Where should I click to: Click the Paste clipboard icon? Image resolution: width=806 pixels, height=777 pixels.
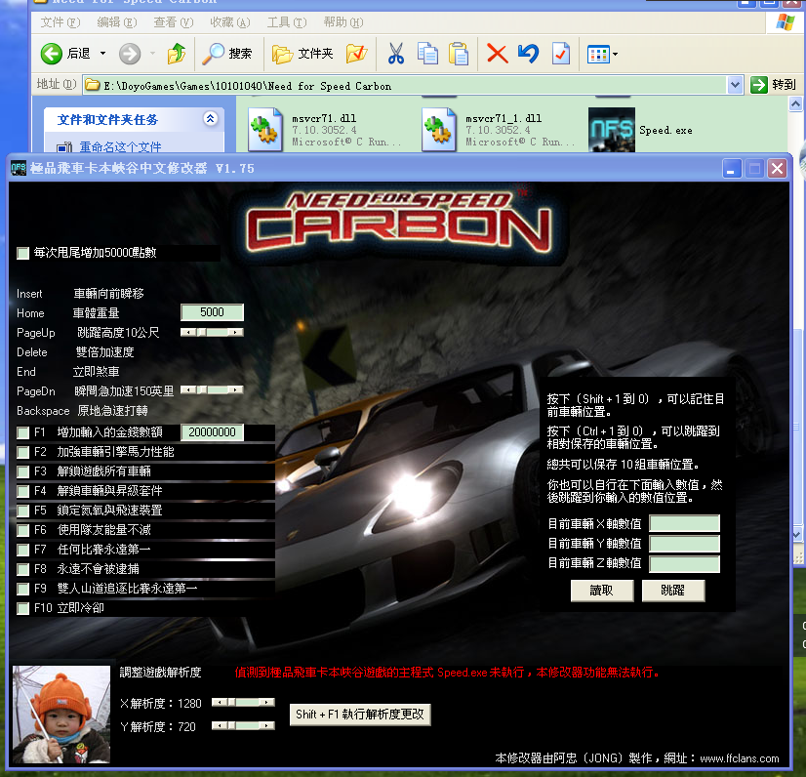[459, 54]
